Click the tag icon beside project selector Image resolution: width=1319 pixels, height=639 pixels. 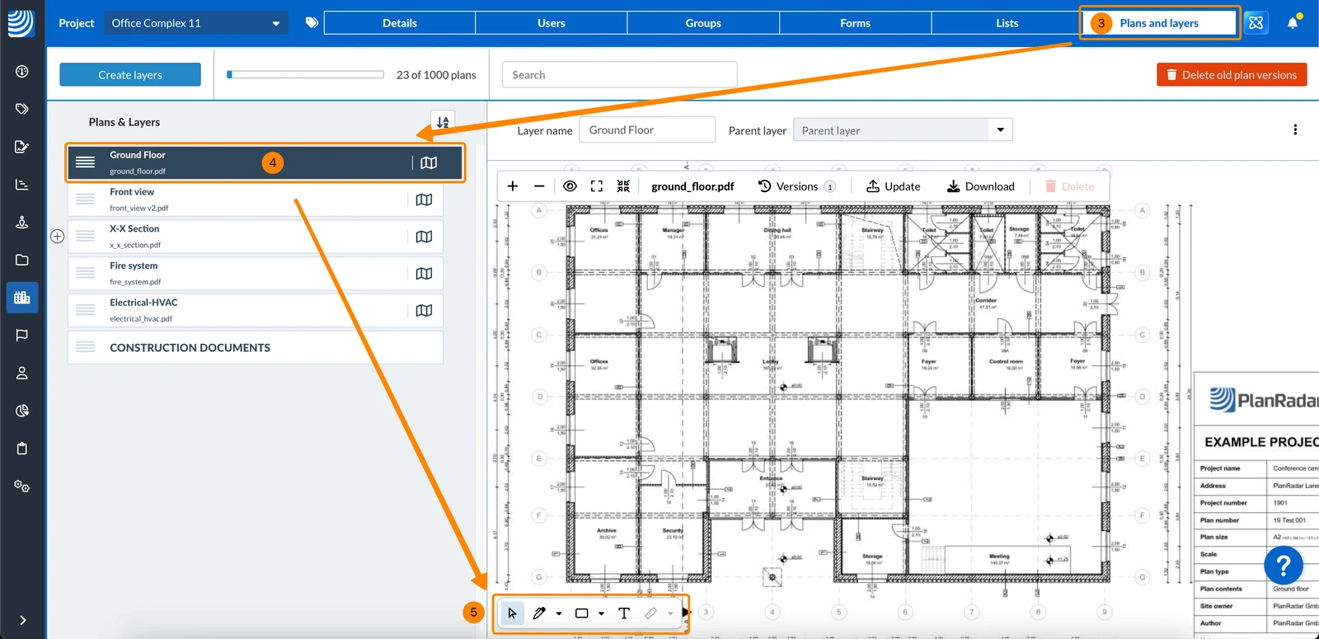pyautogui.click(x=312, y=23)
